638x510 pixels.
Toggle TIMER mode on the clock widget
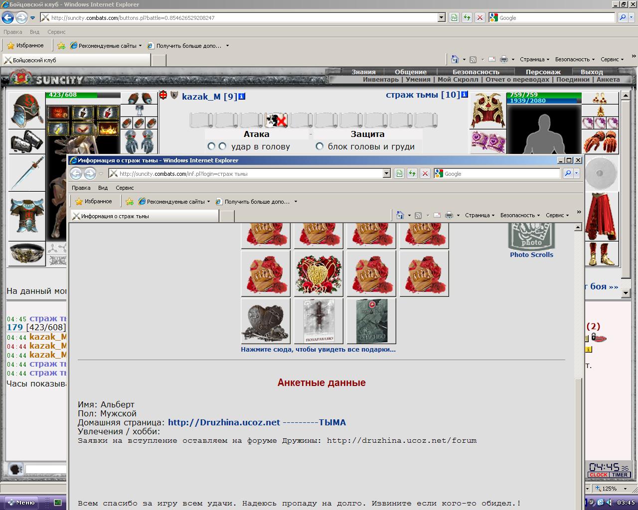pyautogui.click(x=620, y=475)
